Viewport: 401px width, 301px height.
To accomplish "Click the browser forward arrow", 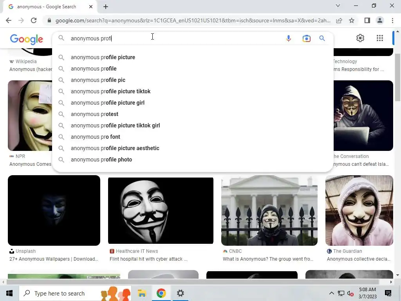I will pyautogui.click(x=21, y=20).
